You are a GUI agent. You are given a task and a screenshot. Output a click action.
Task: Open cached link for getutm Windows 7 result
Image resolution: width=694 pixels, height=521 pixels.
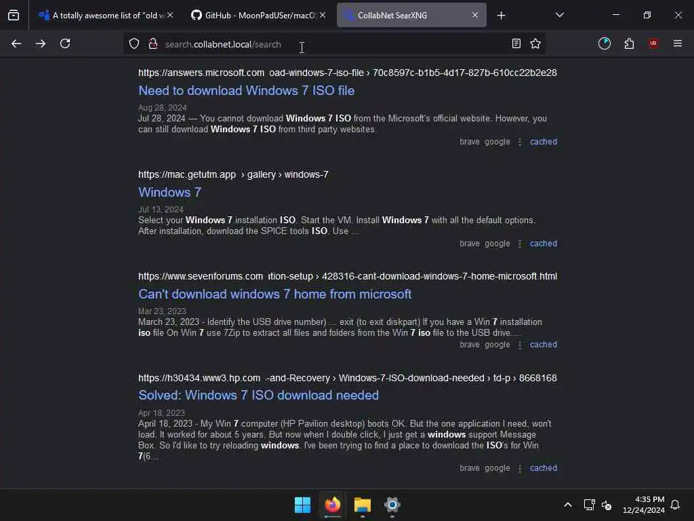(x=544, y=244)
